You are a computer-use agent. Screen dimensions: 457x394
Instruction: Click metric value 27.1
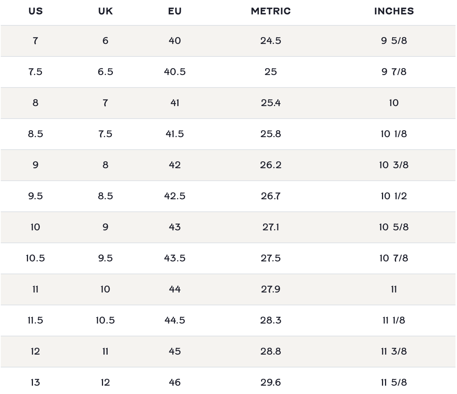coord(271,227)
